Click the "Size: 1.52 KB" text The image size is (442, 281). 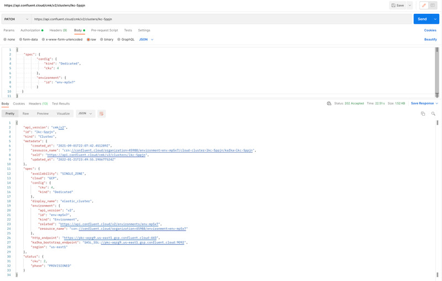[x=396, y=104]
